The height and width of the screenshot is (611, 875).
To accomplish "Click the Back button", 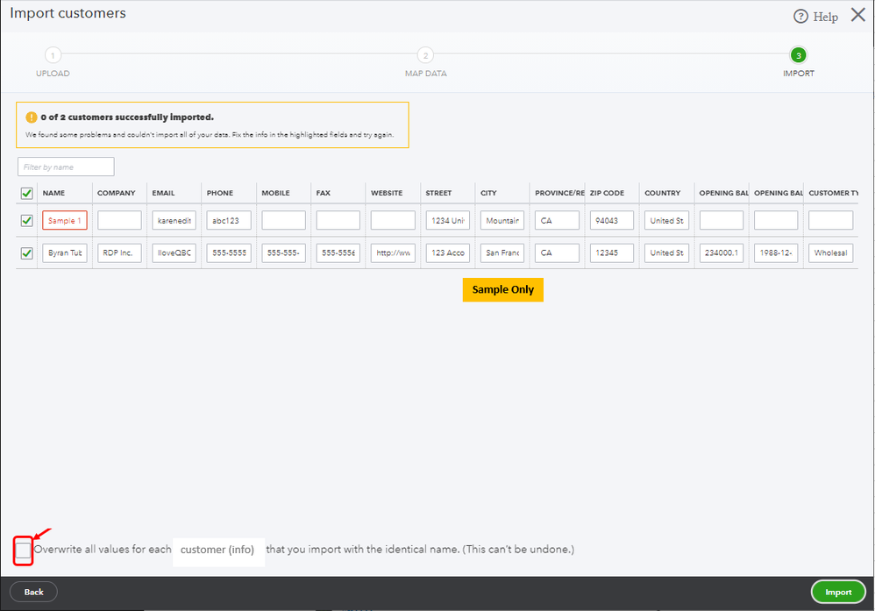I will [33, 592].
